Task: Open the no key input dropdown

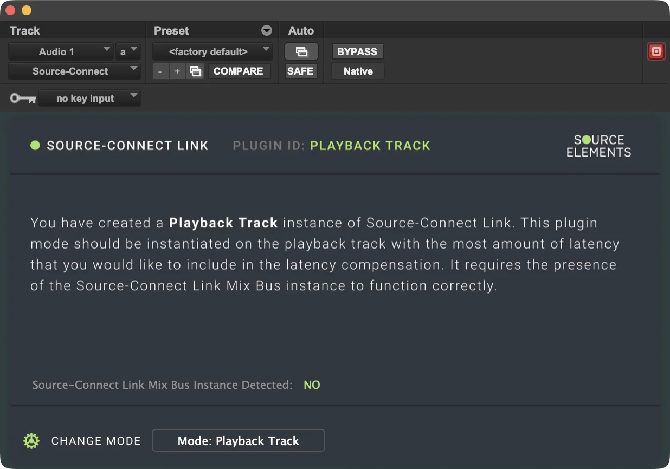Action: (x=89, y=99)
